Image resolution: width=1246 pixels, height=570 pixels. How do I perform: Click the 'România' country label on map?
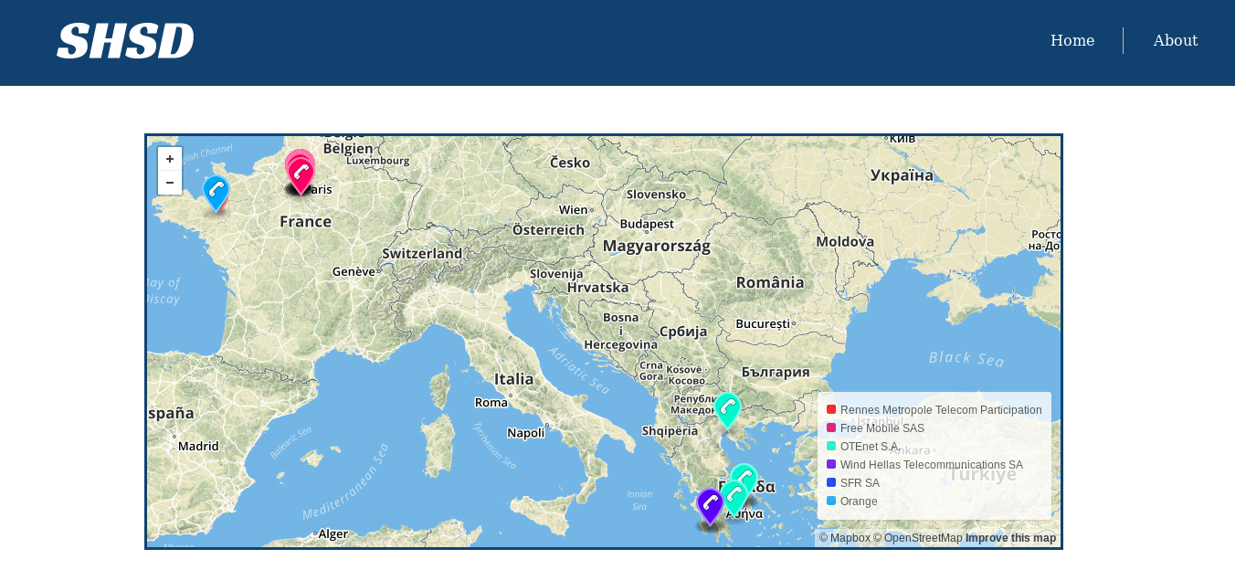click(770, 282)
